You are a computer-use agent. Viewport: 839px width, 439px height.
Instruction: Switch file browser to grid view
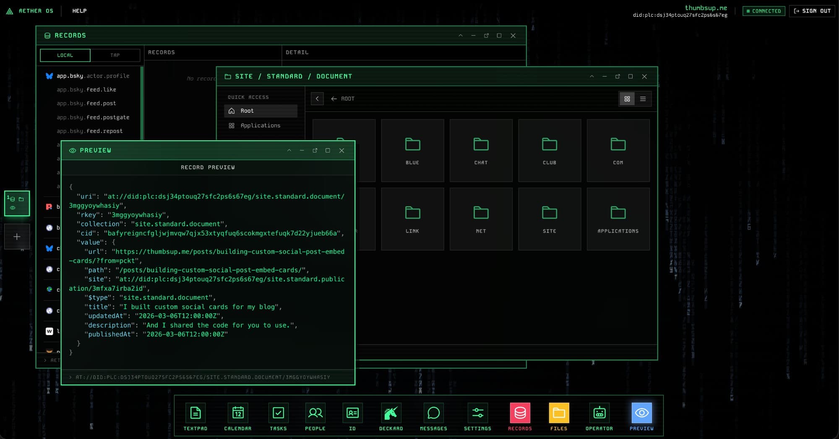tap(627, 99)
